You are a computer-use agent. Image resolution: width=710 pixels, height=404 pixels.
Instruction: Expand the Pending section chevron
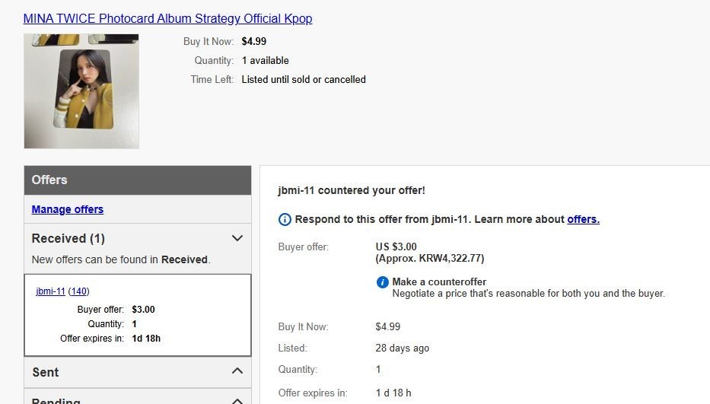[x=237, y=399]
